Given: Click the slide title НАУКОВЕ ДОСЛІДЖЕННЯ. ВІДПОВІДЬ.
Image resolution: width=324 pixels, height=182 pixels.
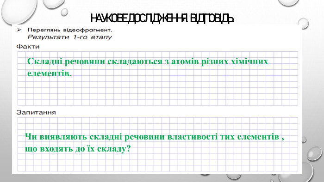Looking at the screenshot, I should tap(162, 18).
